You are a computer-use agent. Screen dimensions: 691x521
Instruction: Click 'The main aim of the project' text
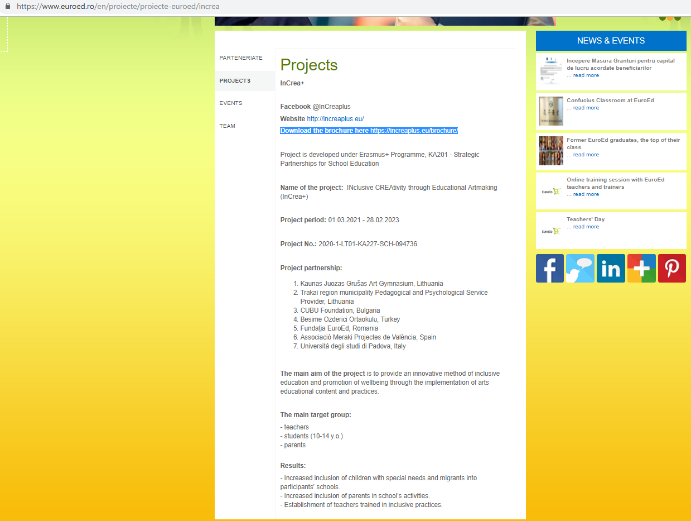[x=322, y=374]
